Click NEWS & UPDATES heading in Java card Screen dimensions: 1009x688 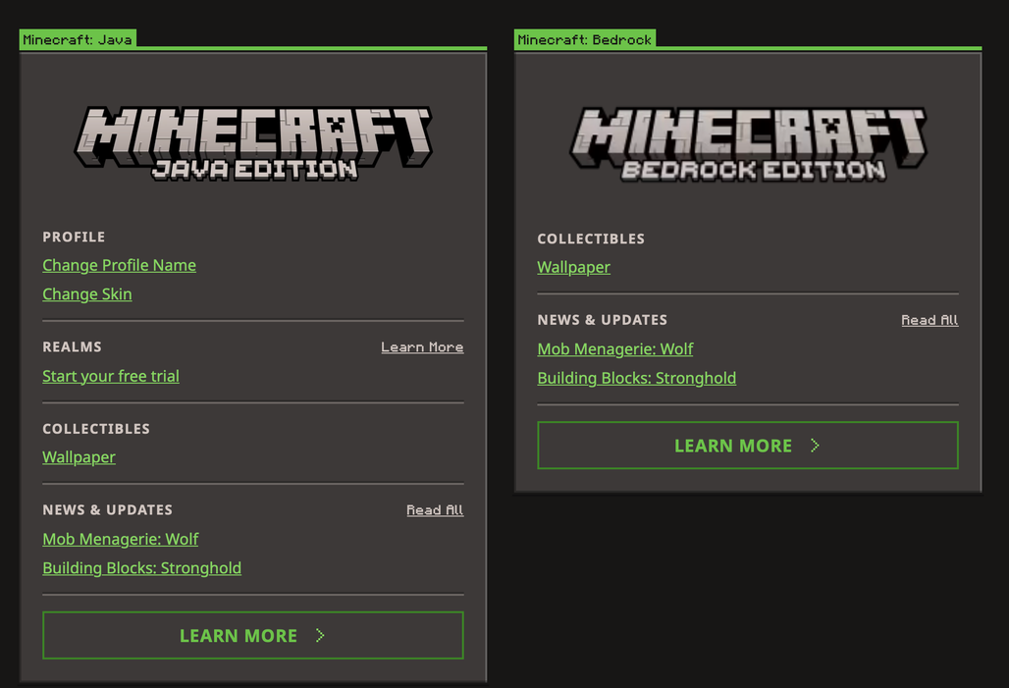(x=107, y=509)
